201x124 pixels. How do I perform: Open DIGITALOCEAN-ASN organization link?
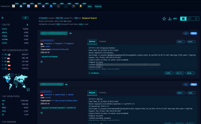(60, 49)
